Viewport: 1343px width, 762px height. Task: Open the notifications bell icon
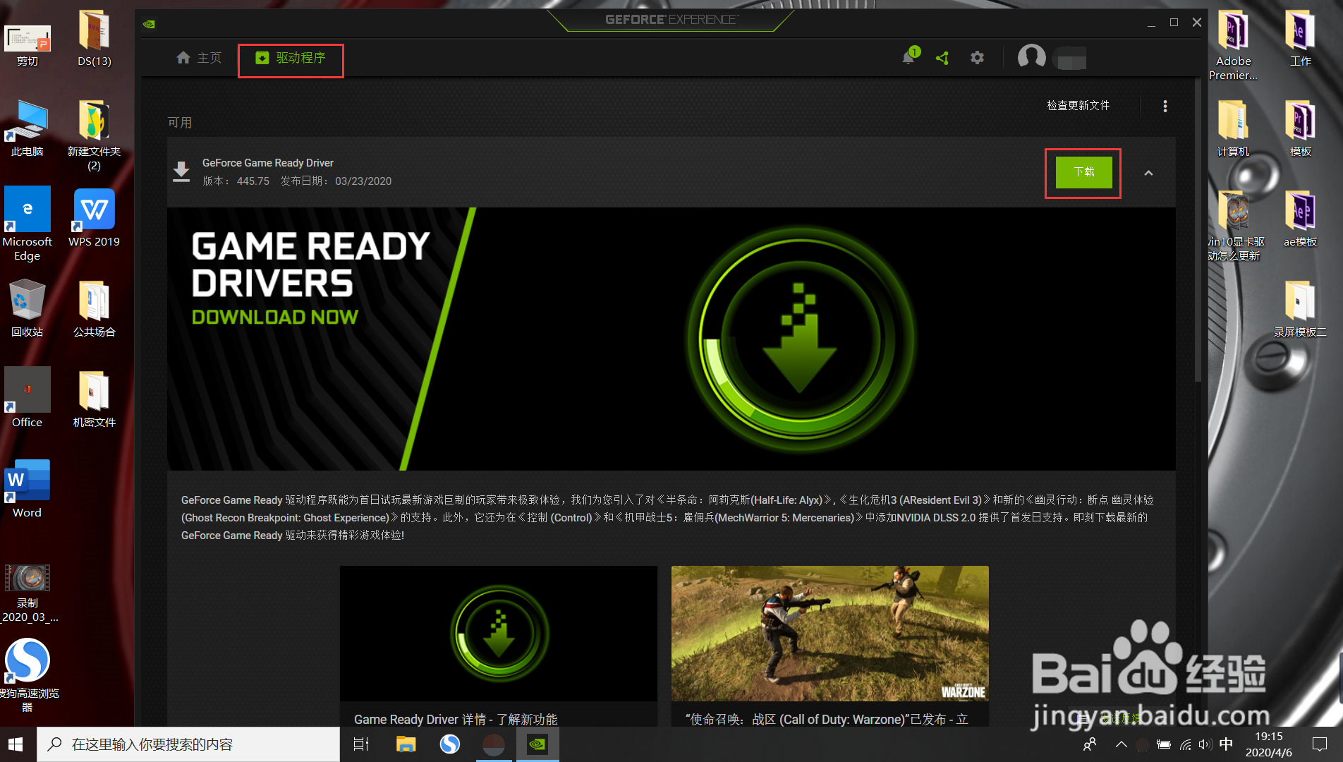(909, 57)
